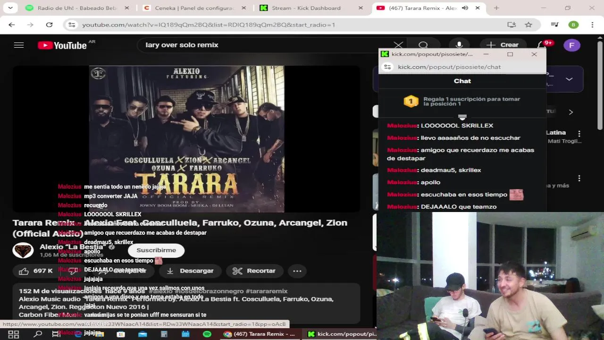
Task: Clear the YouTube search box text
Action: point(398,45)
